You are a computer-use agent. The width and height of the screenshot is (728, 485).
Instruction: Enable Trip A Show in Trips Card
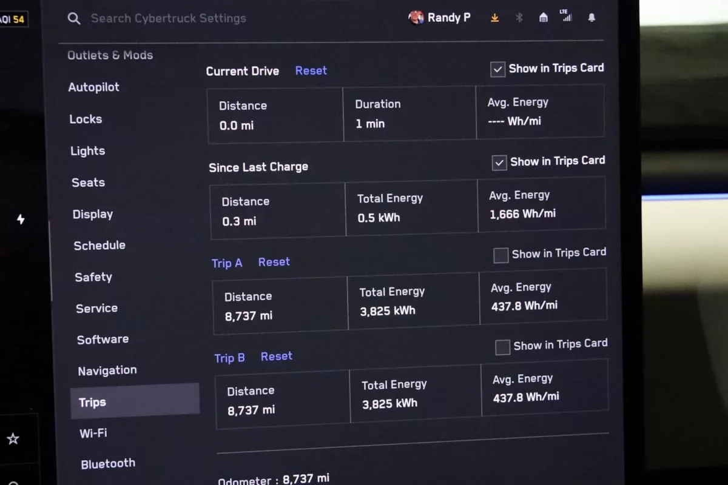pos(501,255)
